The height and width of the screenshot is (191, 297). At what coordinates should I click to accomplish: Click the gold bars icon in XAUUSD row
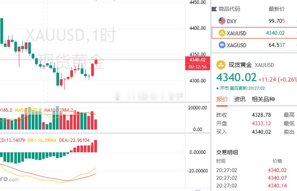222,33
